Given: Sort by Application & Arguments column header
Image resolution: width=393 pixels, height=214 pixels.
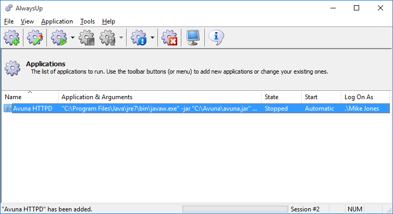Looking at the screenshot, I should pos(159,97).
